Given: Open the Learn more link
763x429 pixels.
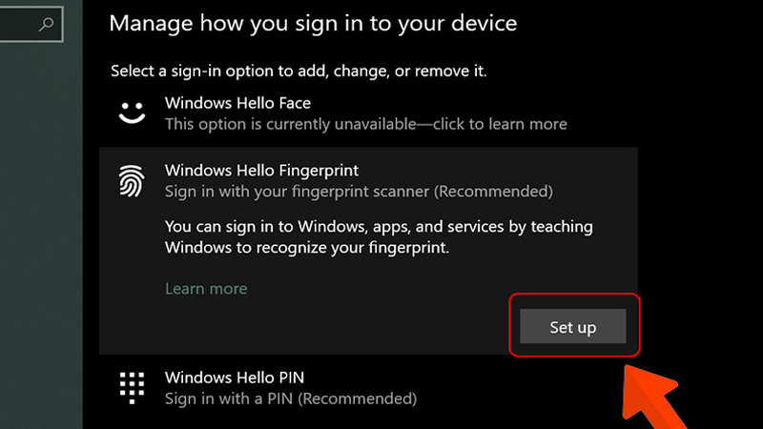Looking at the screenshot, I should [x=206, y=289].
